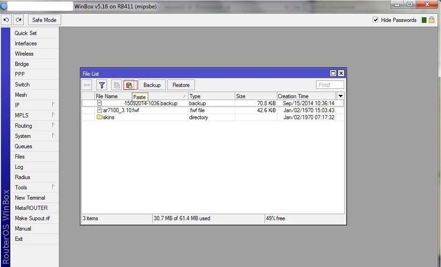Viewport: 441px width, 267px height.
Task: Expand the System submenu
Action: click(34, 136)
